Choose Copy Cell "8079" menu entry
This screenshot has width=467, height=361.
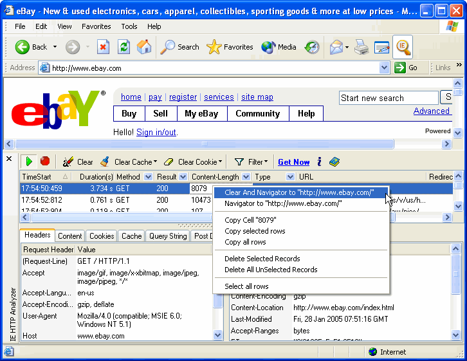[301, 220]
